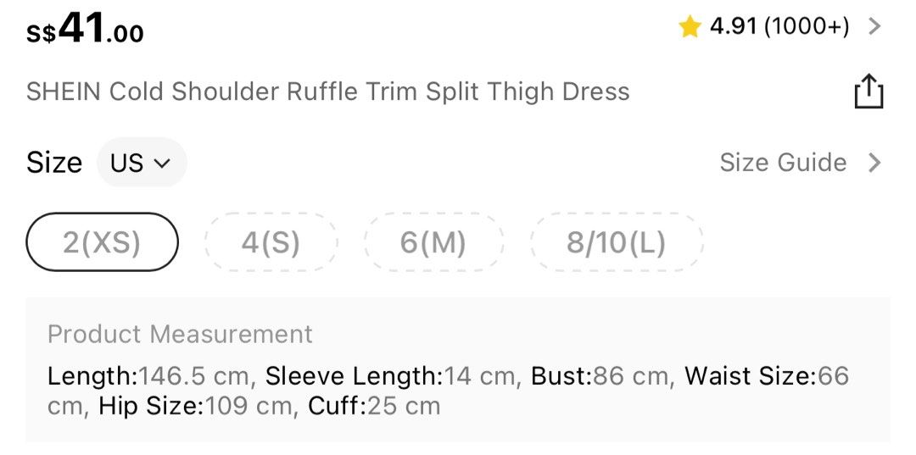Viewport: 916px width, 455px height.
Task: Select size 4(S)
Action: click(271, 242)
